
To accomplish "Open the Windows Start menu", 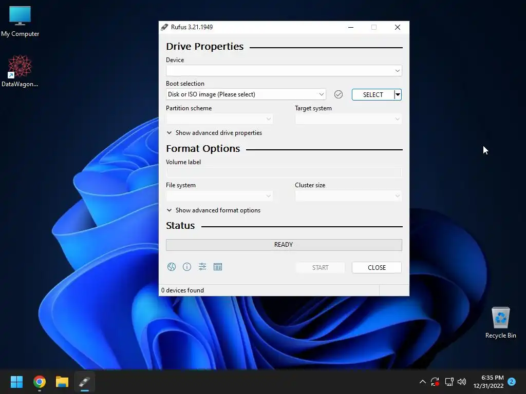I will coord(16,382).
